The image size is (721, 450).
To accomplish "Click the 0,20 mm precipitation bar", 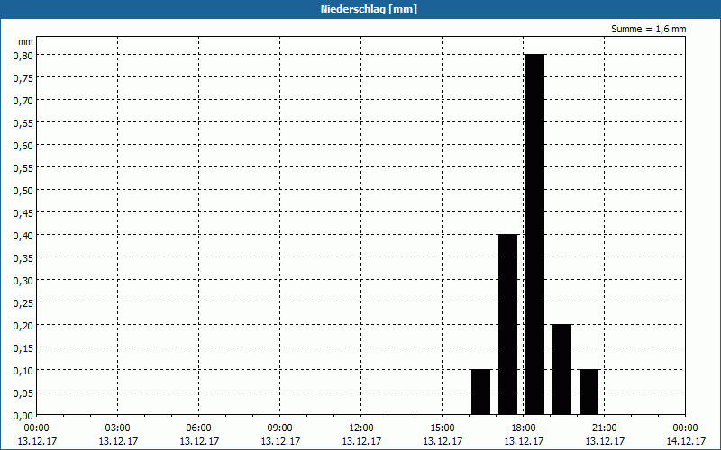I will pos(561,369).
